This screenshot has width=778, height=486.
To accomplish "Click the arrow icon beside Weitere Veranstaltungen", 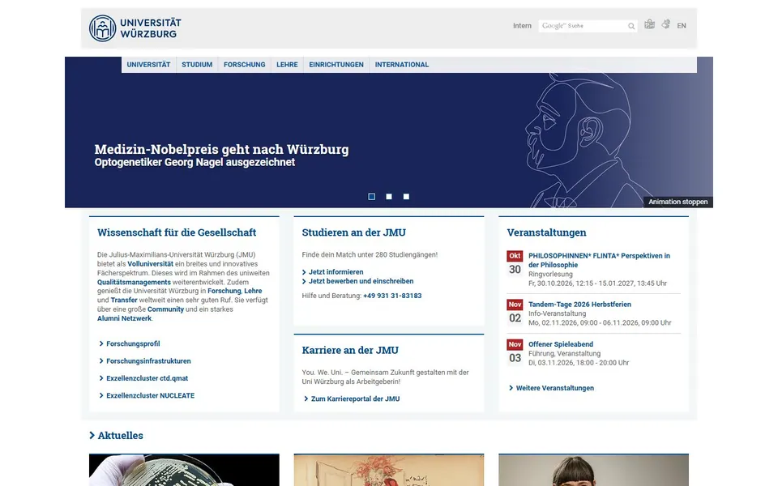I will tap(511, 388).
